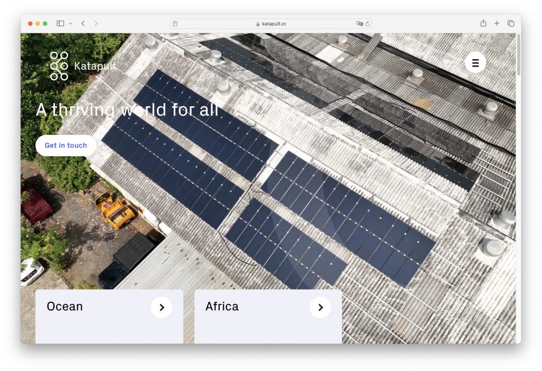
Task: Click the Get in touch button
Action: pos(66,145)
